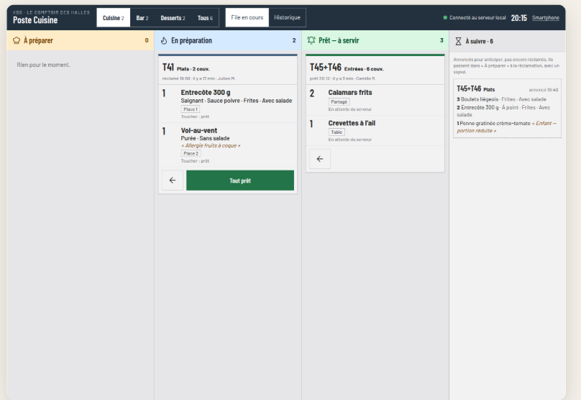This screenshot has width=581, height=400.
Task: Click the bell Prêt à servir icon
Action: coord(311,40)
